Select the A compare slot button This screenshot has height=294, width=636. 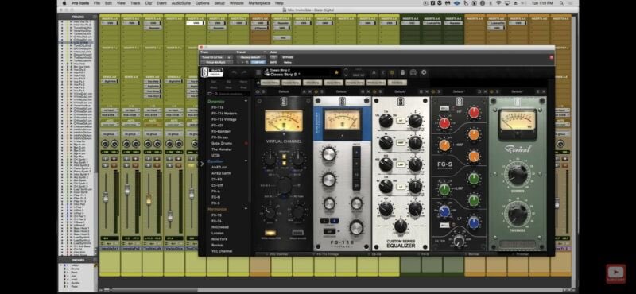374,72
